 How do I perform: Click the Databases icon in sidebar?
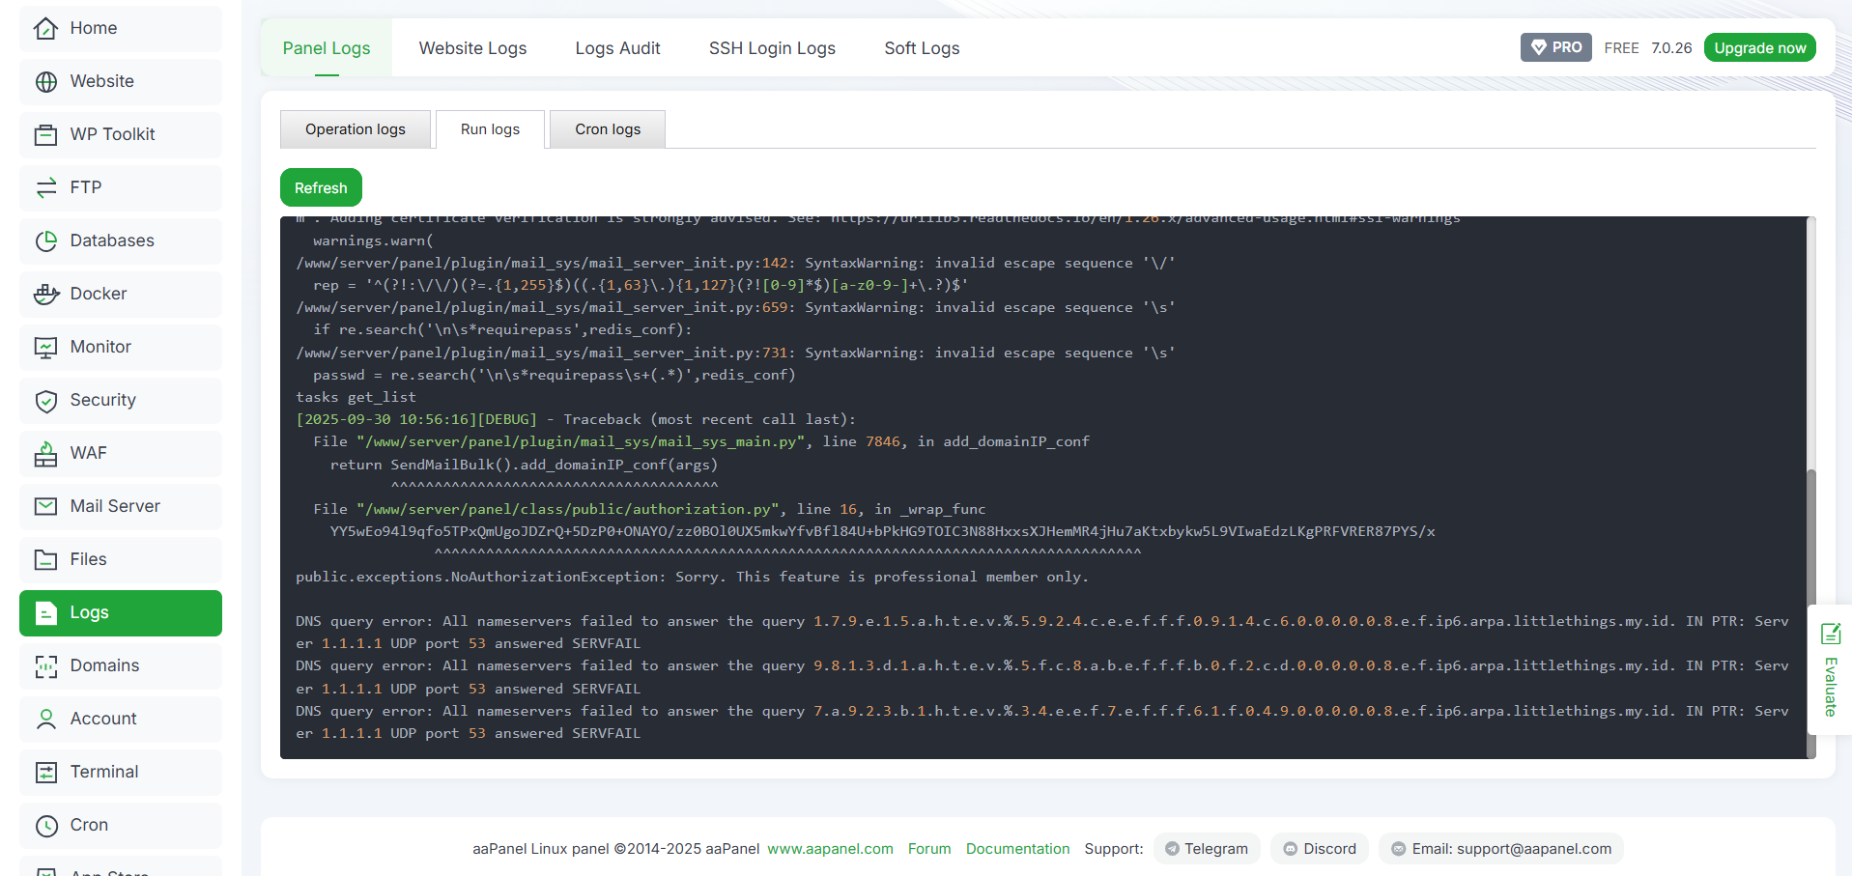point(45,240)
